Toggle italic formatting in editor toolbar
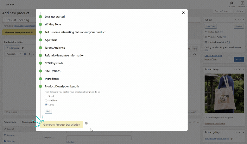Image resolution: width=247 pixels, height=144 pixels. tap(29, 54)
